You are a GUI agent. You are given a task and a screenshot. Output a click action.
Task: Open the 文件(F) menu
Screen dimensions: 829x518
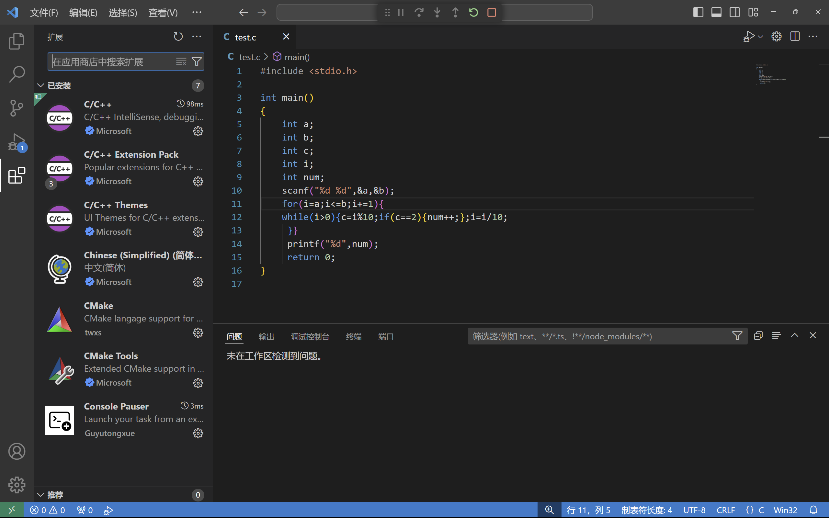click(x=44, y=13)
